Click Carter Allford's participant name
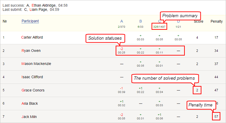 point(32,37)
